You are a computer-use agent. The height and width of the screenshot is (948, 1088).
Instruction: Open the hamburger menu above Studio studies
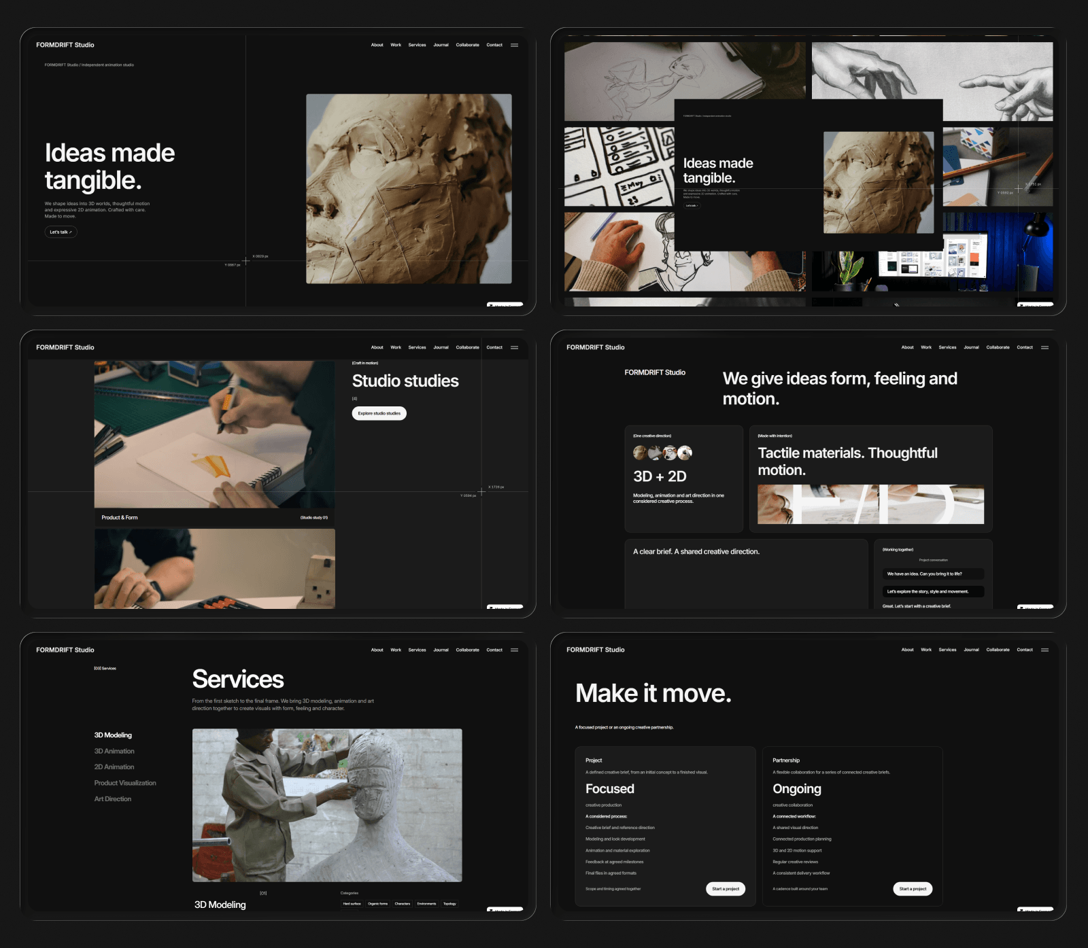(x=514, y=347)
